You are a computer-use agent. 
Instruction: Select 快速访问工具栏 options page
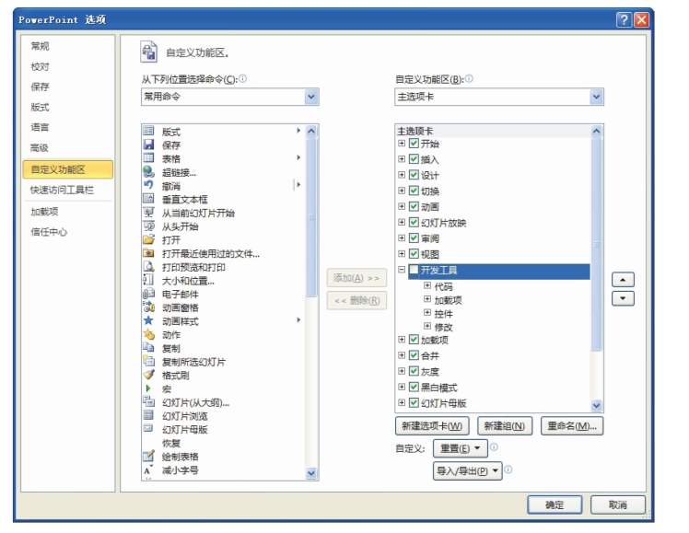pyautogui.click(x=62, y=191)
